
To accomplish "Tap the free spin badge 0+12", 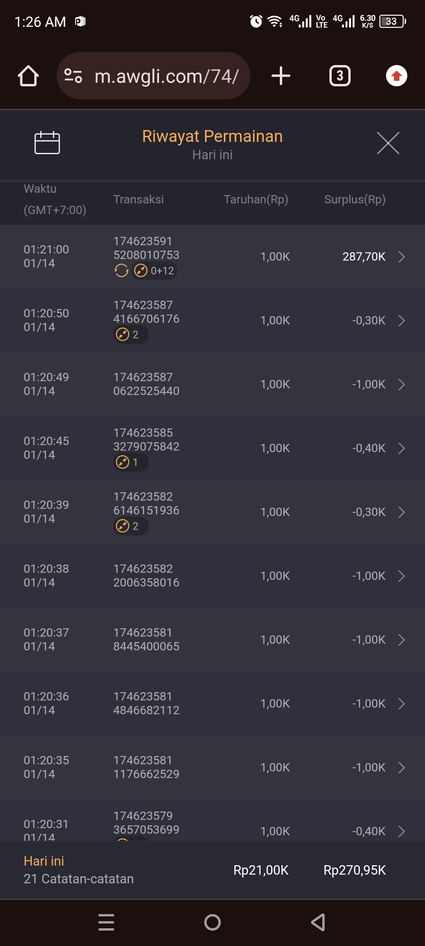I will pyautogui.click(x=155, y=271).
